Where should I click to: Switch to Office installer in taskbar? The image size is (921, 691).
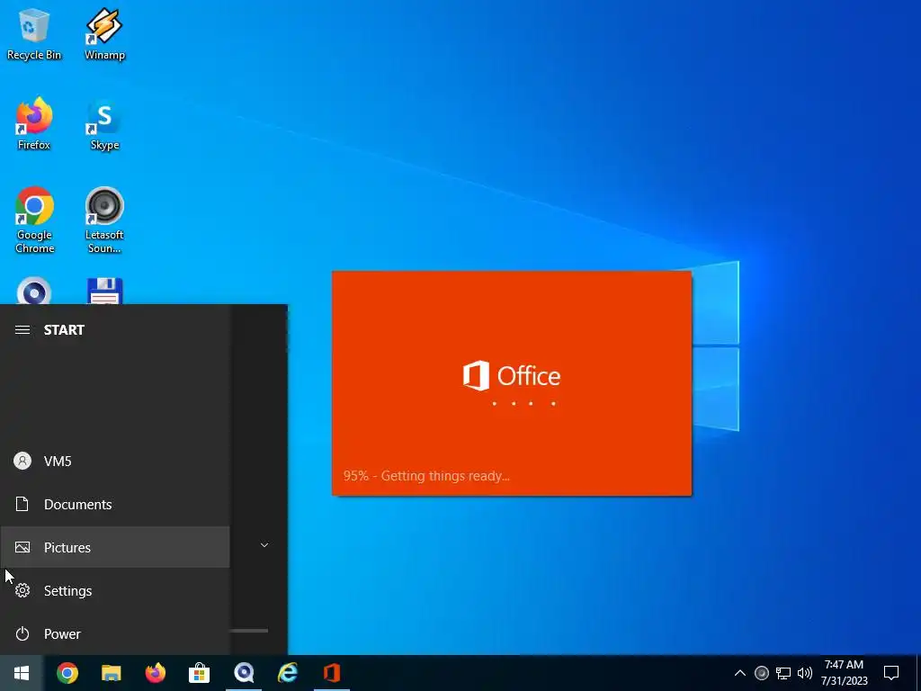click(x=332, y=673)
